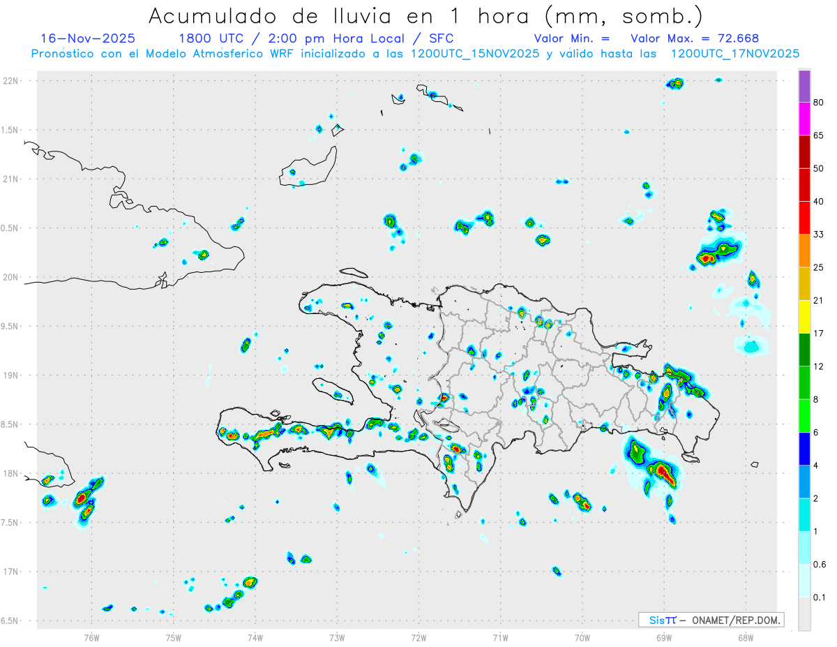Pick the gray no-rain swatch in the legend
Image resolution: width=837 pixels, height=647 pixels.
pyautogui.click(x=805, y=614)
